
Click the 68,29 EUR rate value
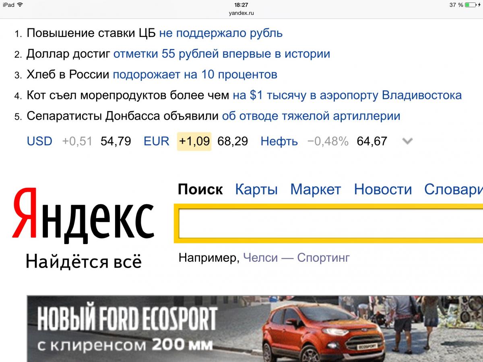233,141
